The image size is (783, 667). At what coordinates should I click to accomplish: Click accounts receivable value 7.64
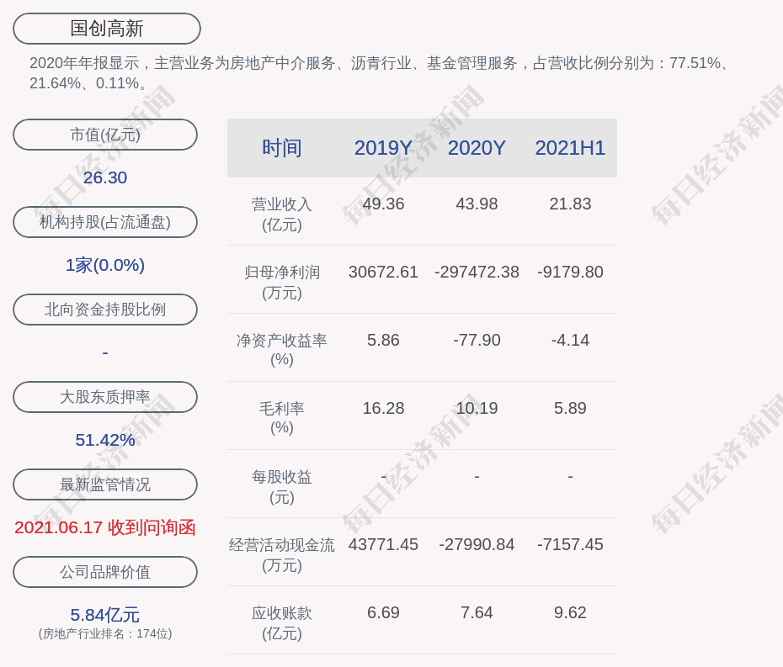pos(477,612)
